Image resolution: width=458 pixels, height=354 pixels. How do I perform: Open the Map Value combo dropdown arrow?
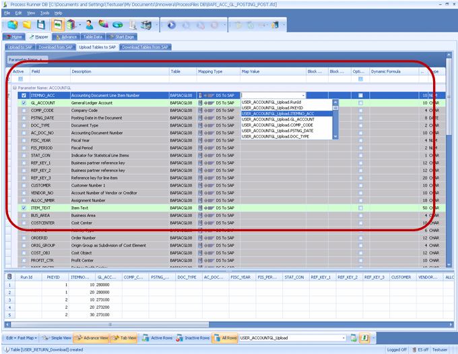click(303, 95)
